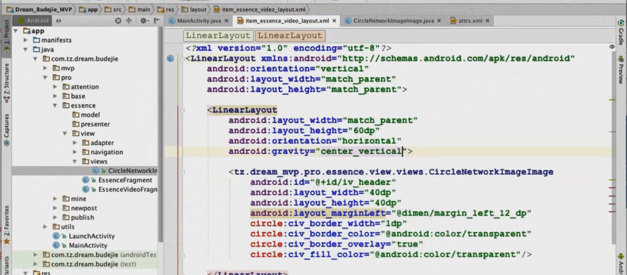Close the CircleNetworkImageImage.java tab
The height and width of the screenshot is (275, 627).
coord(439,21)
